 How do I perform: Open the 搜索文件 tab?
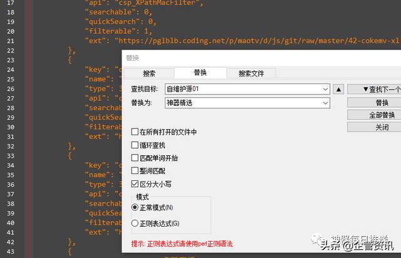(251, 73)
